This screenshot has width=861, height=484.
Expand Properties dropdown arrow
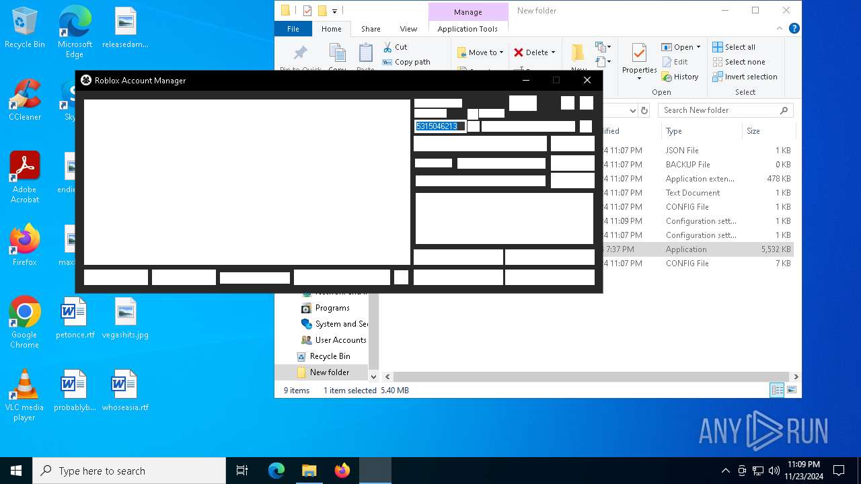coord(639,79)
